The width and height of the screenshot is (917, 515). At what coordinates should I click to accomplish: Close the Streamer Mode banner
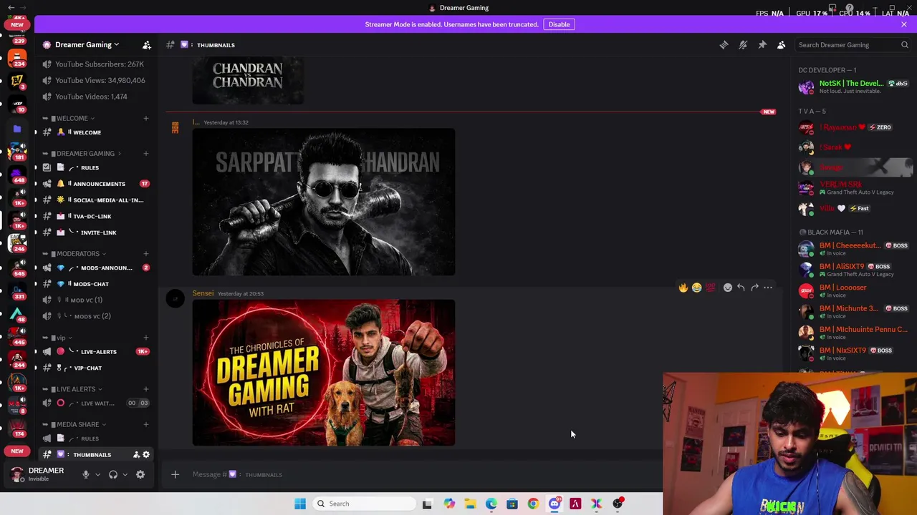[904, 24]
